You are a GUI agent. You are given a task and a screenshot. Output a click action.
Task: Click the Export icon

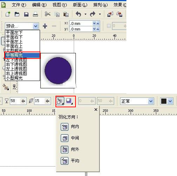[119, 14]
